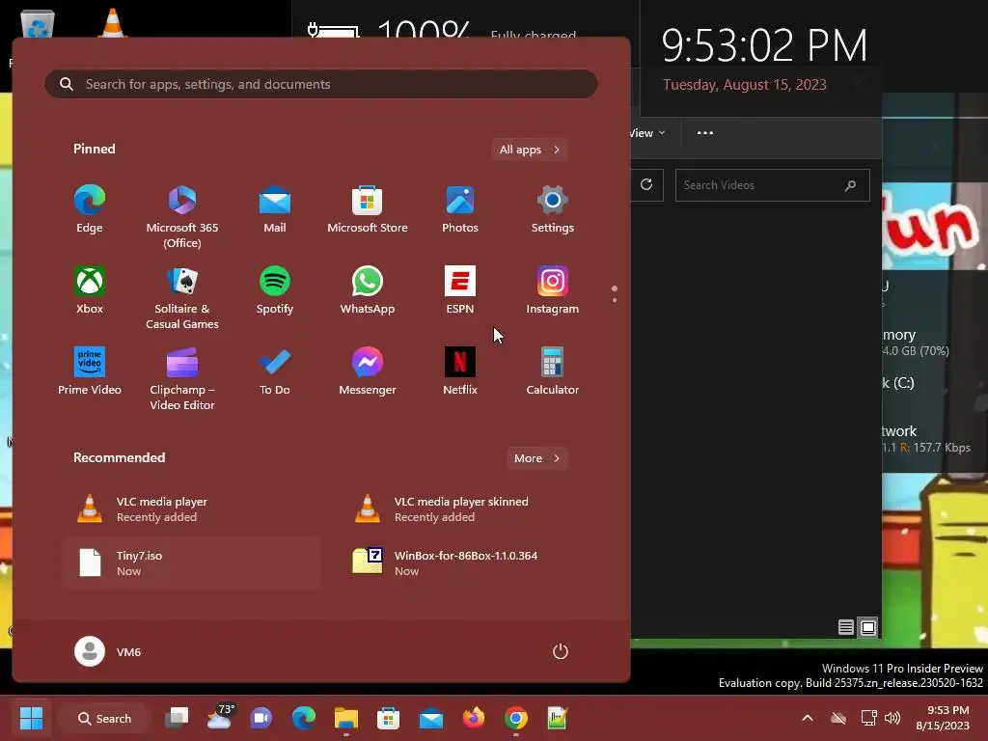Image resolution: width=988 pixels, height=741 pixels.
Task: Switch File Explorer to large thumbnails view
Action: (x=868, y=627)
